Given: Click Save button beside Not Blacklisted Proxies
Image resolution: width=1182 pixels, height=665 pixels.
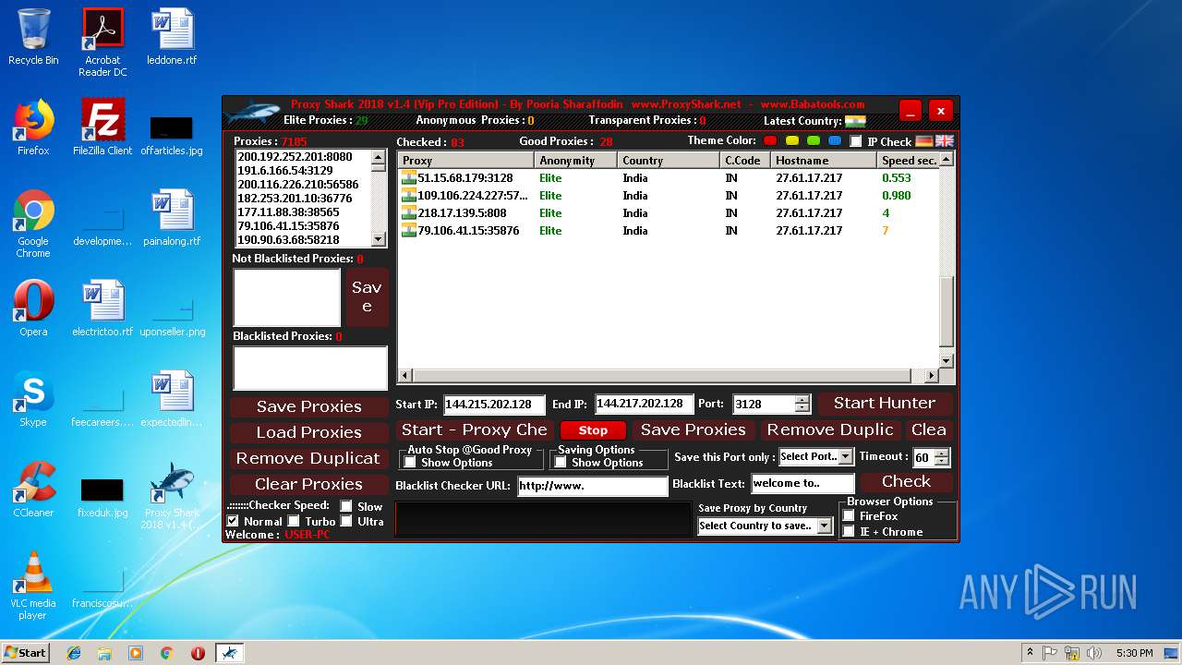Looking at the screenshot, I should (x=367, y=297).
